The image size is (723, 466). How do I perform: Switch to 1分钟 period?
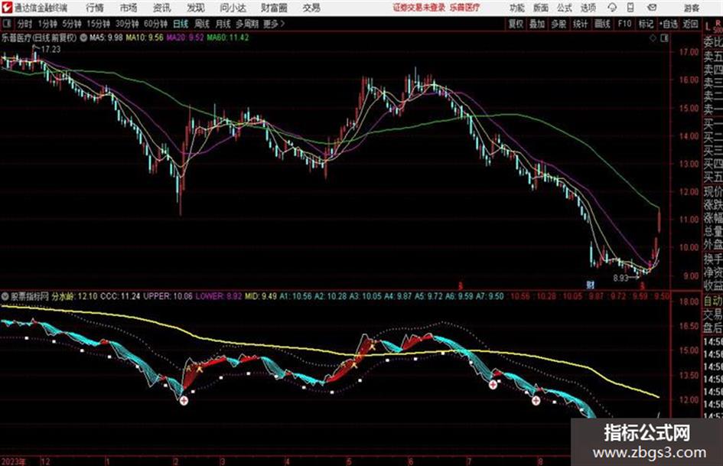(x=47, y=24)
